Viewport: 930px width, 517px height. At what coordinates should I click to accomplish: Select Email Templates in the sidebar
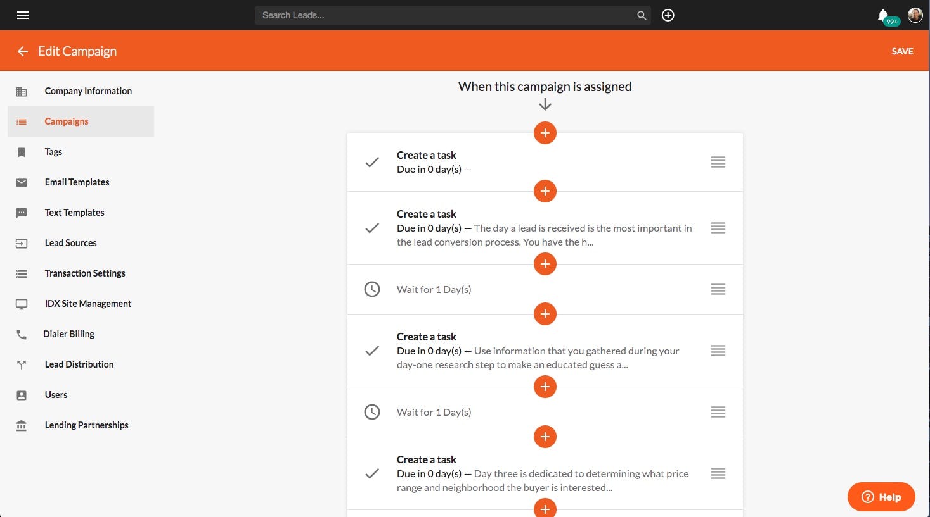point(77,182)
